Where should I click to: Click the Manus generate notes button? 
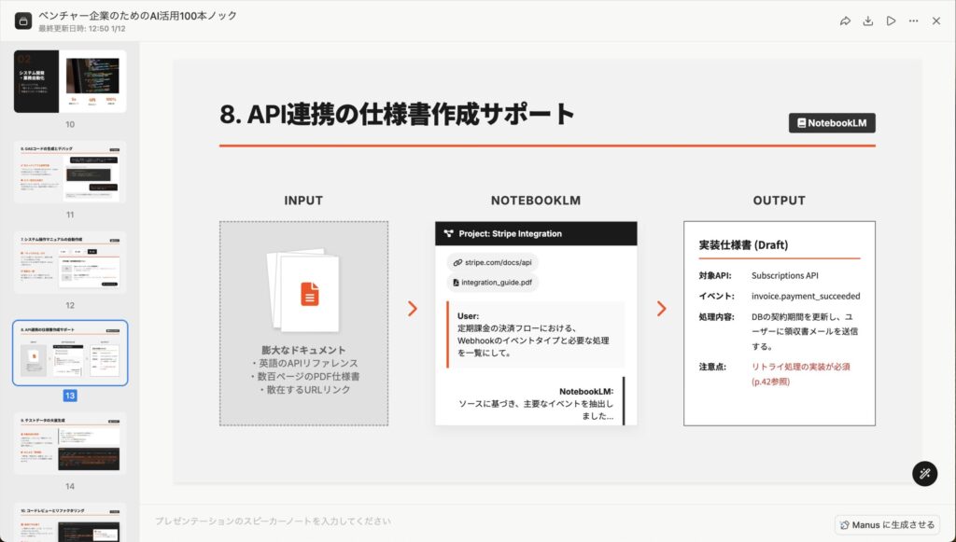point(887,525)
